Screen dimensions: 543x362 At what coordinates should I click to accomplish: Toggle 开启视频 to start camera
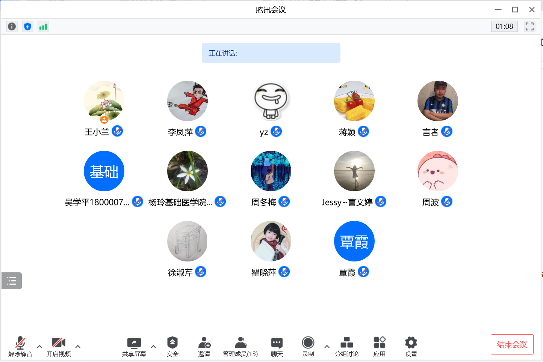pyautogui.click(x=59, y=346)
